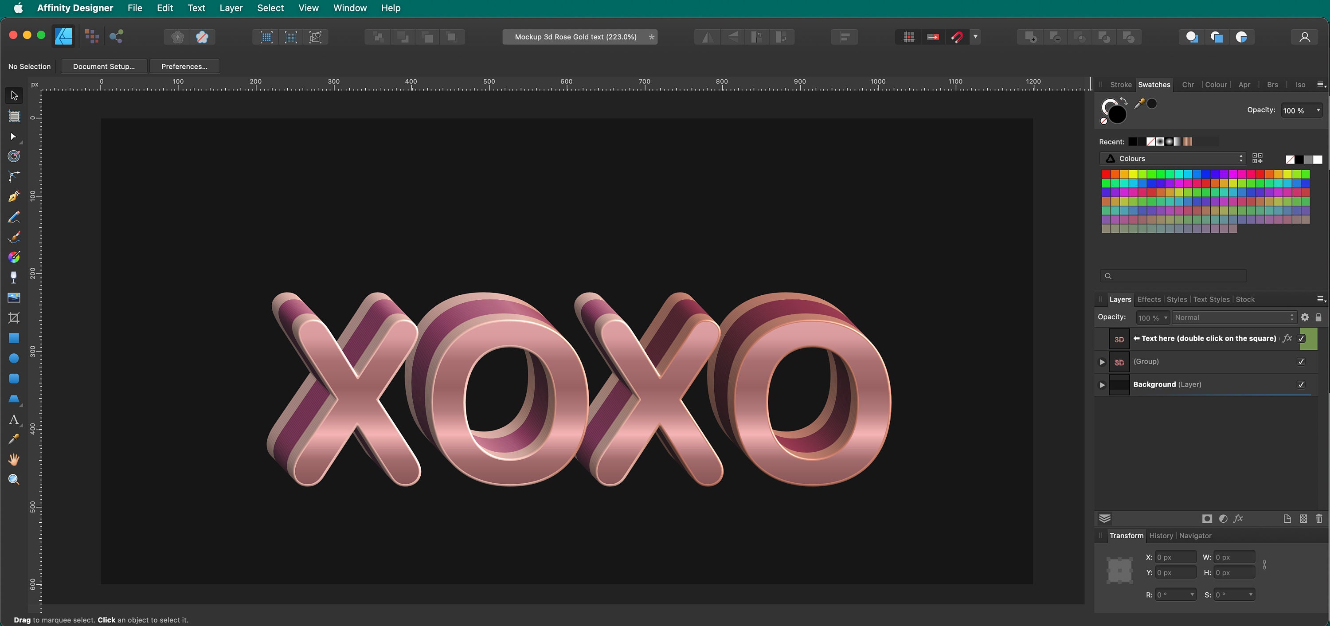Open the Colours palette category dropdown
1330x626 pixels.
click(1172, 159)
